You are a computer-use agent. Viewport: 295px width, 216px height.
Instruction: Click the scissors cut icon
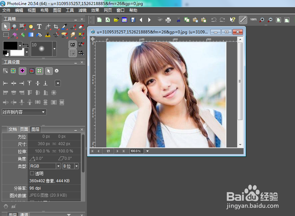click(178, 20)
